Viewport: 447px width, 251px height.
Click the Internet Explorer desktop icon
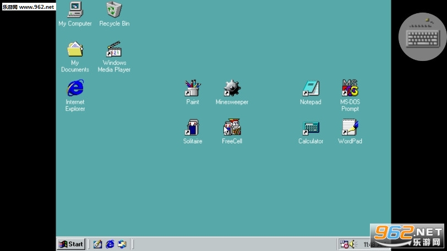[75, 88]
